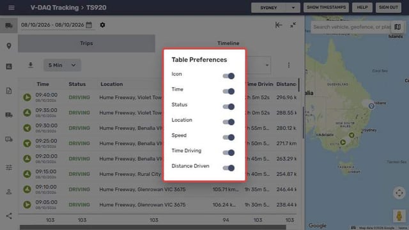Click the 09:10:00 DRIVING status
This screenshot has height=230, width=409.
(79, 189)
